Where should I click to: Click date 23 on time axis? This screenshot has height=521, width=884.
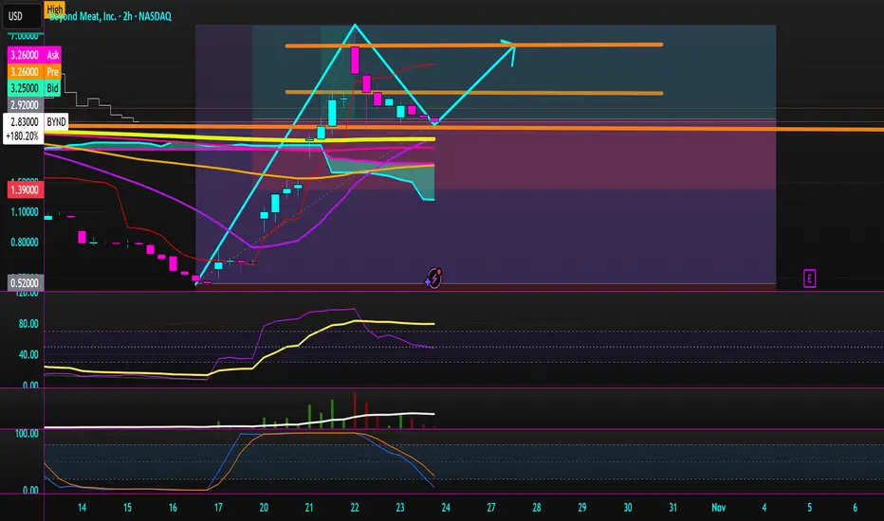[x=399, y=508]
